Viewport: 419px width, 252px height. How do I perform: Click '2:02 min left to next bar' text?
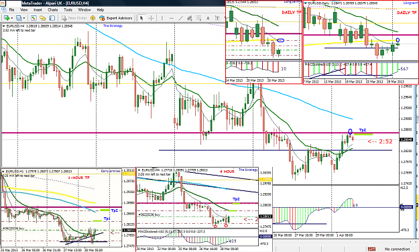(19, 30)
